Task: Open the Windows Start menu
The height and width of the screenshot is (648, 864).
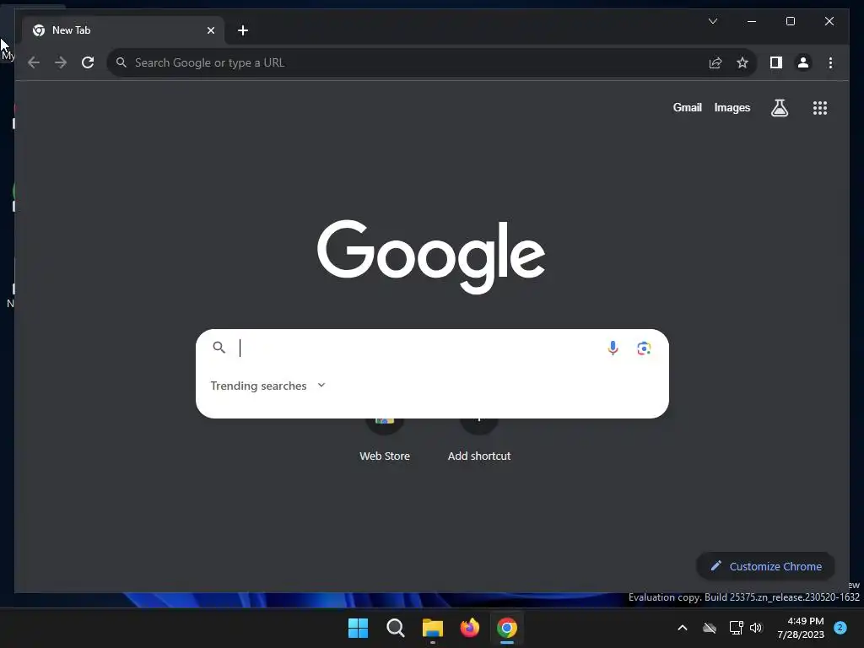Action: 358,628
